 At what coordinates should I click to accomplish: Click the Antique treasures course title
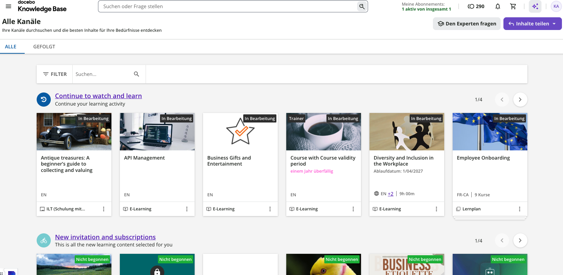67,164
